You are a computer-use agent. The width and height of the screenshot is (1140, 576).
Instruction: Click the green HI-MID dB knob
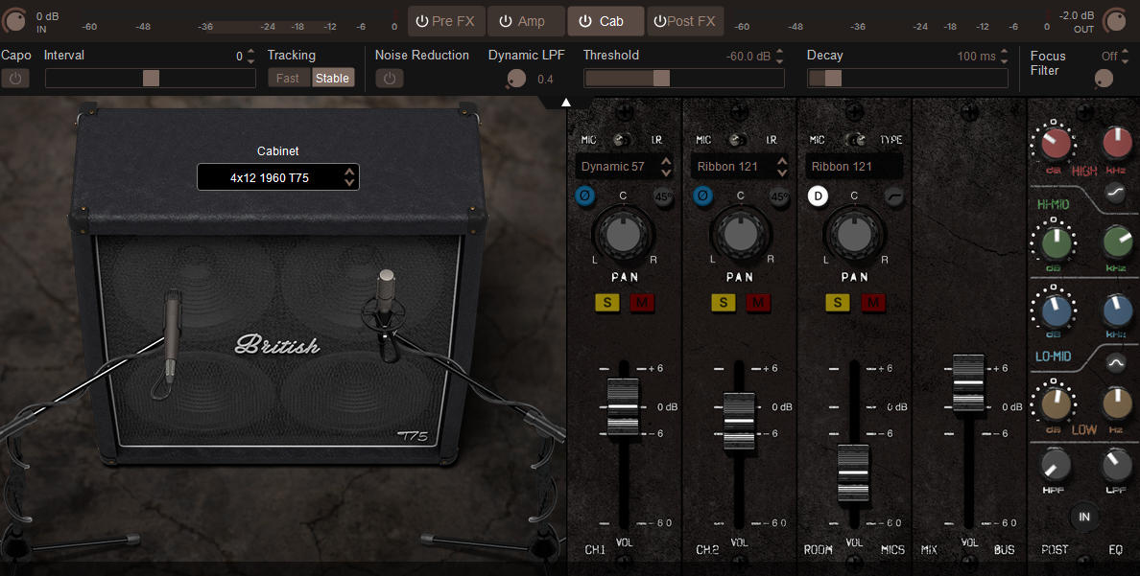click(x=1056, y=243)
